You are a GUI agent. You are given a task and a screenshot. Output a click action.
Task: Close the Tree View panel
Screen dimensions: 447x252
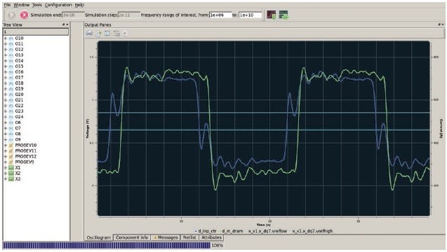coord(67,24)
